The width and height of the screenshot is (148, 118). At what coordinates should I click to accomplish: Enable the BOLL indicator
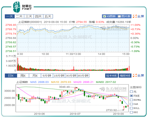(131, 108)
